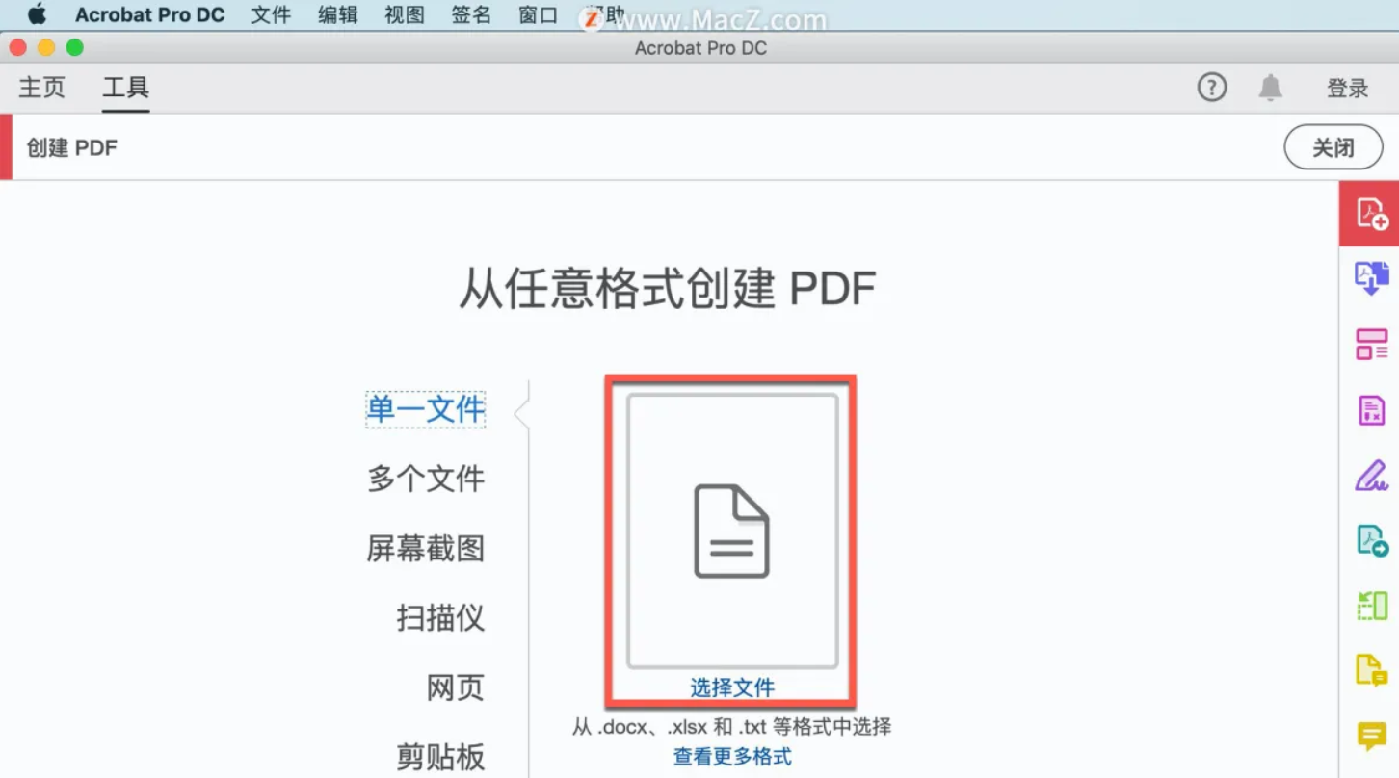Open the Apple menu

(x=37, y=15)
